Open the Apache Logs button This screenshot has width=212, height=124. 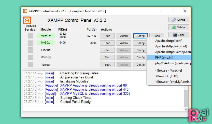157,35
